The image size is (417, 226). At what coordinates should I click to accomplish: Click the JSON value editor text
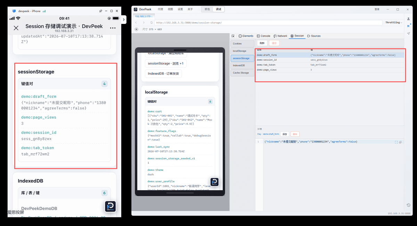[x=311, y=142]
